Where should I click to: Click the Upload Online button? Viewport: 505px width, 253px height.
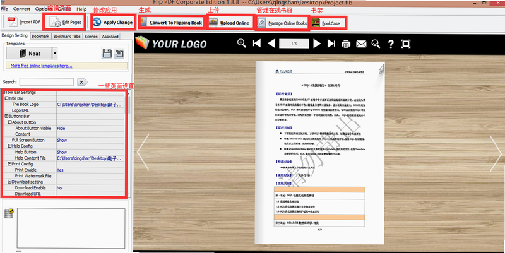point(229,23)
